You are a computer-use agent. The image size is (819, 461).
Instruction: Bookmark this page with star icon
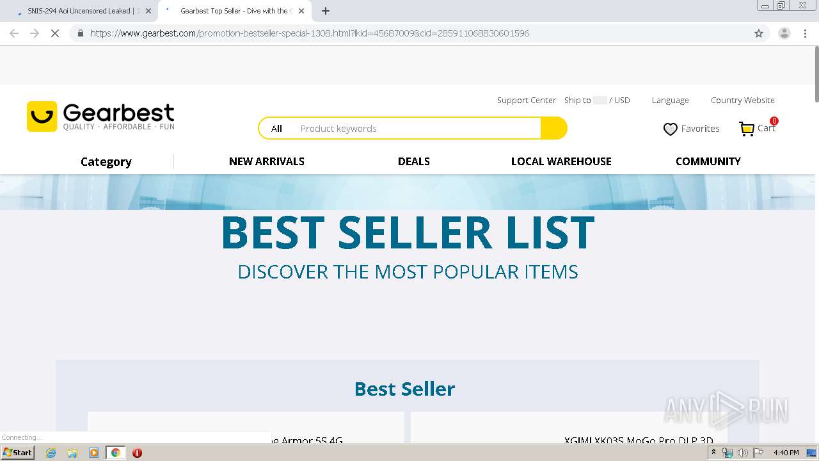point(759,33)
